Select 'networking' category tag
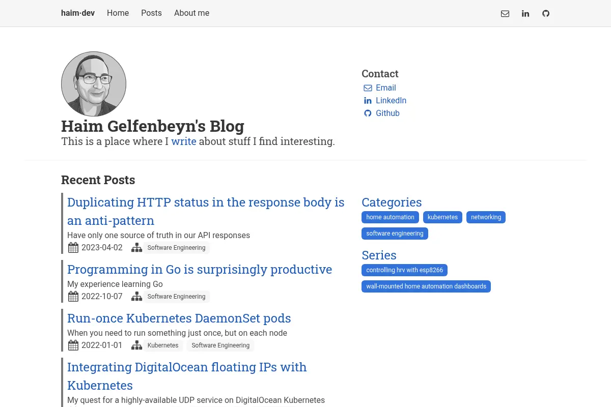Image resolution: width=611 pixels, height=407 pixels. (x=486, y=217)
